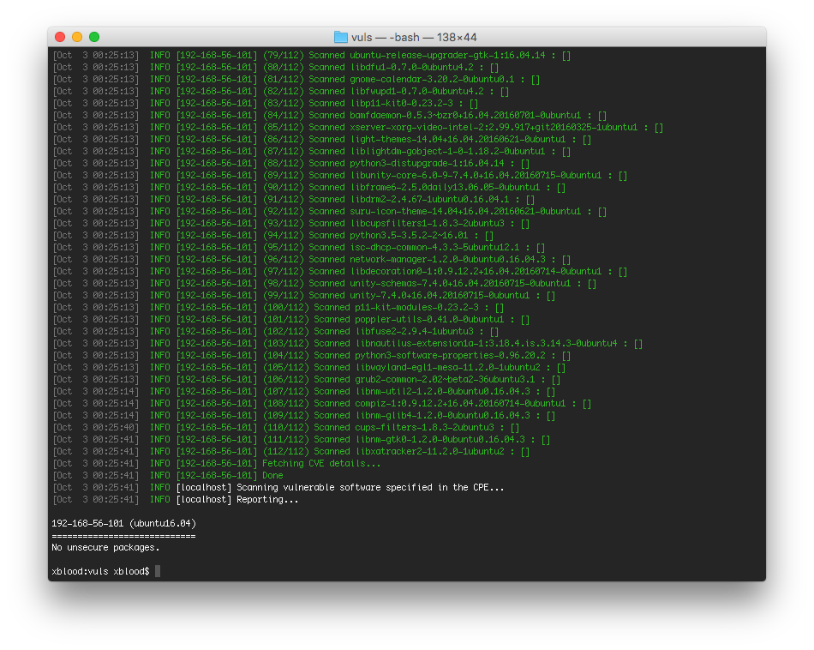Image resolution: width=814 pixels, height=650 pixels.
Task: Click the '192-168-56-101 (ubuntu16.04)' summary header
Action: 124,523
